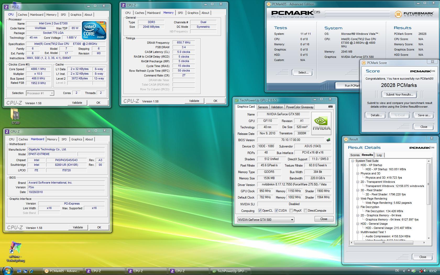Viewport: 440px width, 275px height.
Task: Click the Result window title icon
Action: [x=346, y=139]
